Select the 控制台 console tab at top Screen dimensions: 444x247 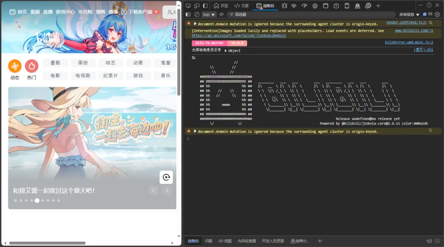click(x=265, y=6)
